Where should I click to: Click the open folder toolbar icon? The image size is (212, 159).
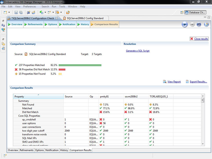click(33, 12)
